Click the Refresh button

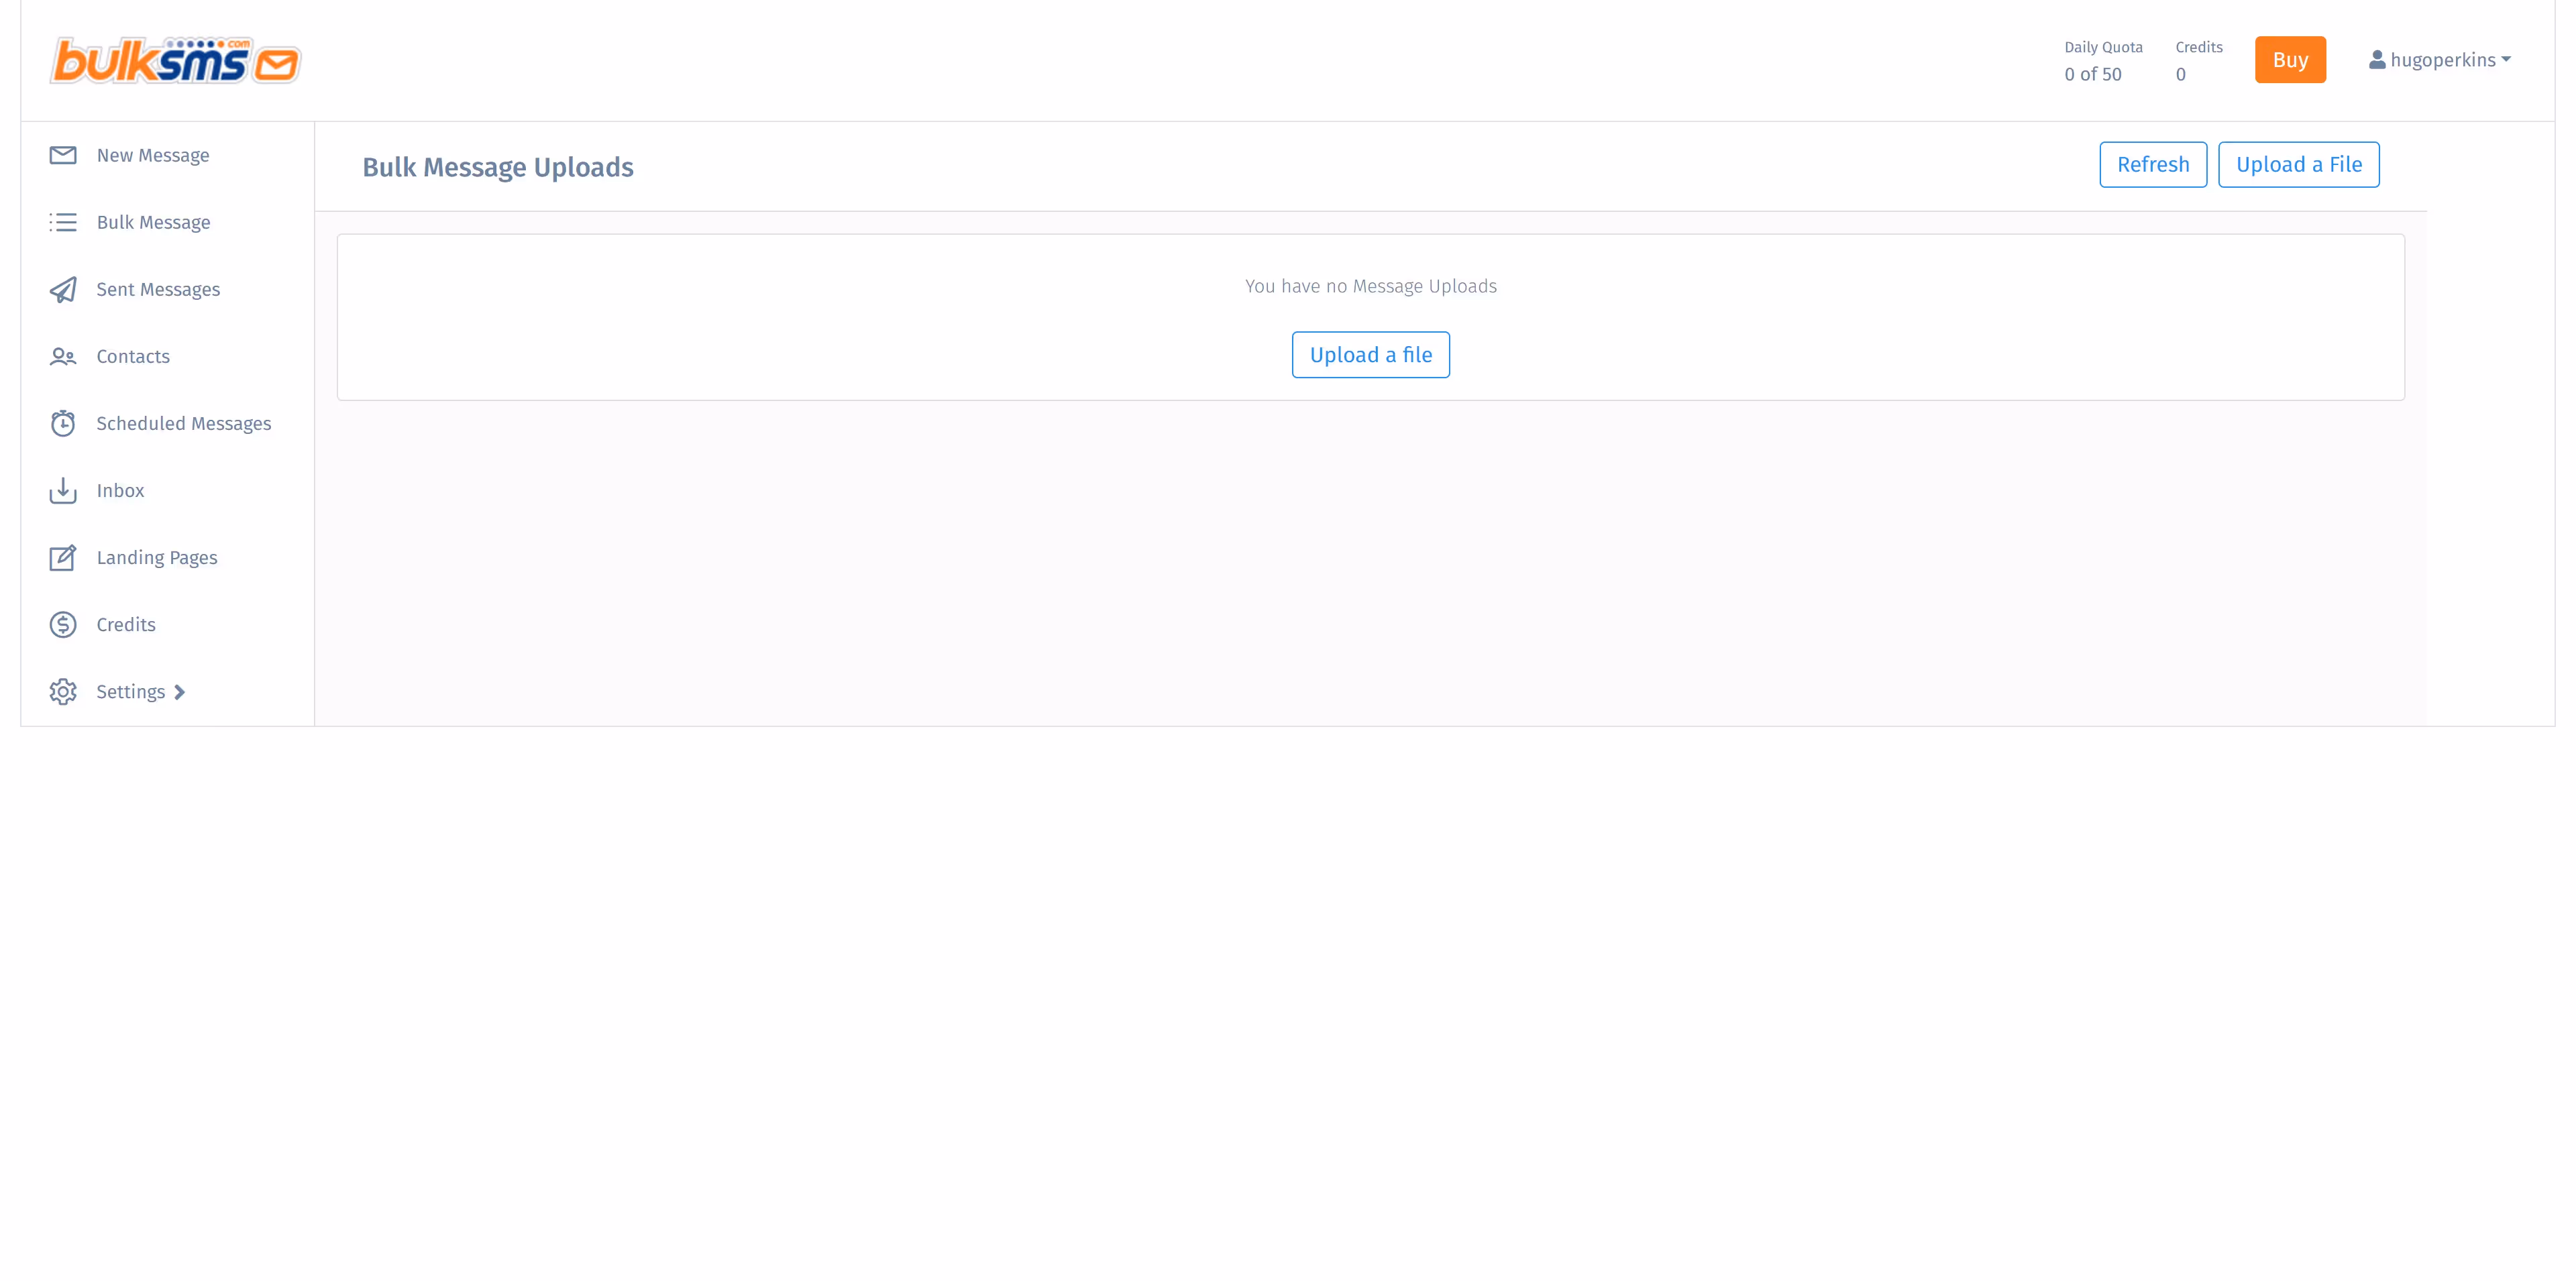pyautogui.click(x=2152, y=164)
